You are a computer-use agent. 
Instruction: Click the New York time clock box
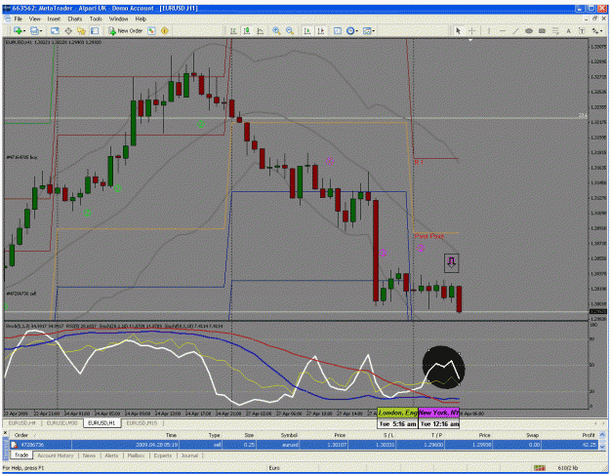click(x=439, y=418)
